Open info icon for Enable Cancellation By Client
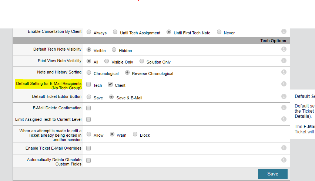 [284, 31]
